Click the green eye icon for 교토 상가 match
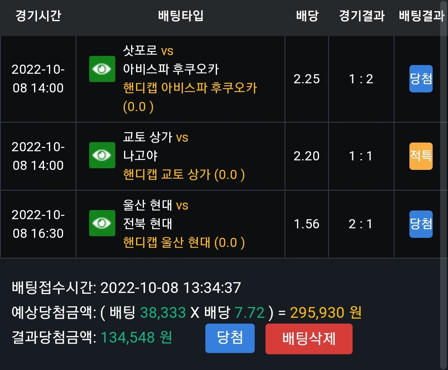The width and height of the screenshot is (448, 370). coord(102,155)
